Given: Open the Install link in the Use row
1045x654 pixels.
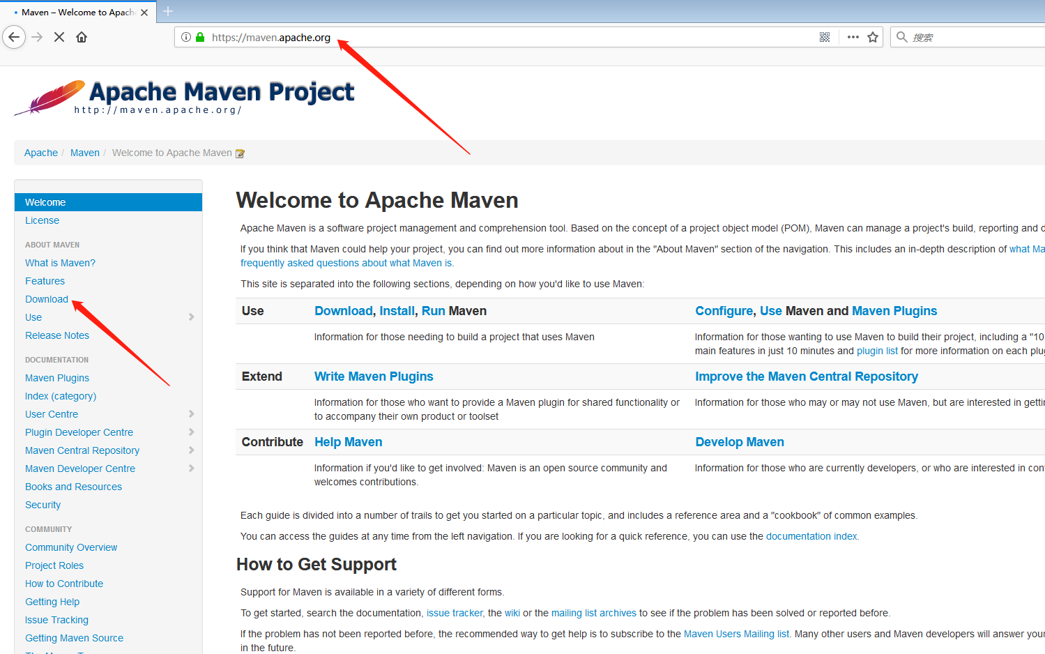Looking at the screenshot, I should point(397,311).
